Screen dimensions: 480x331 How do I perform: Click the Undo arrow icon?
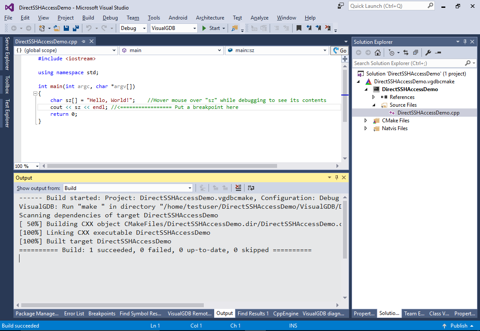click(89, 28)
